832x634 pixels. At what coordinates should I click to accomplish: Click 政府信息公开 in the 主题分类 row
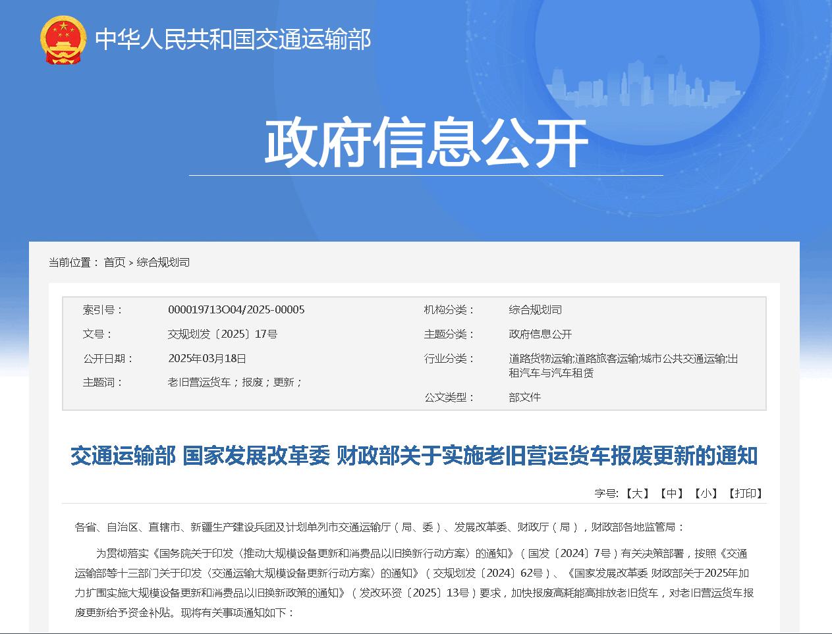point(540,334)
